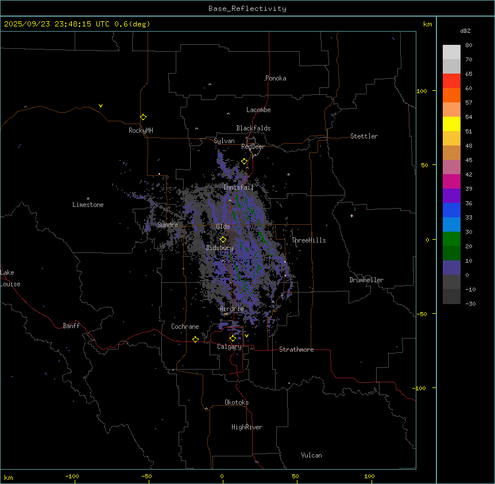Select the yellow diamond marker below Cochrane
This screenshot has height=484, width=495.
pyautogui.click(x=195, y=340)
